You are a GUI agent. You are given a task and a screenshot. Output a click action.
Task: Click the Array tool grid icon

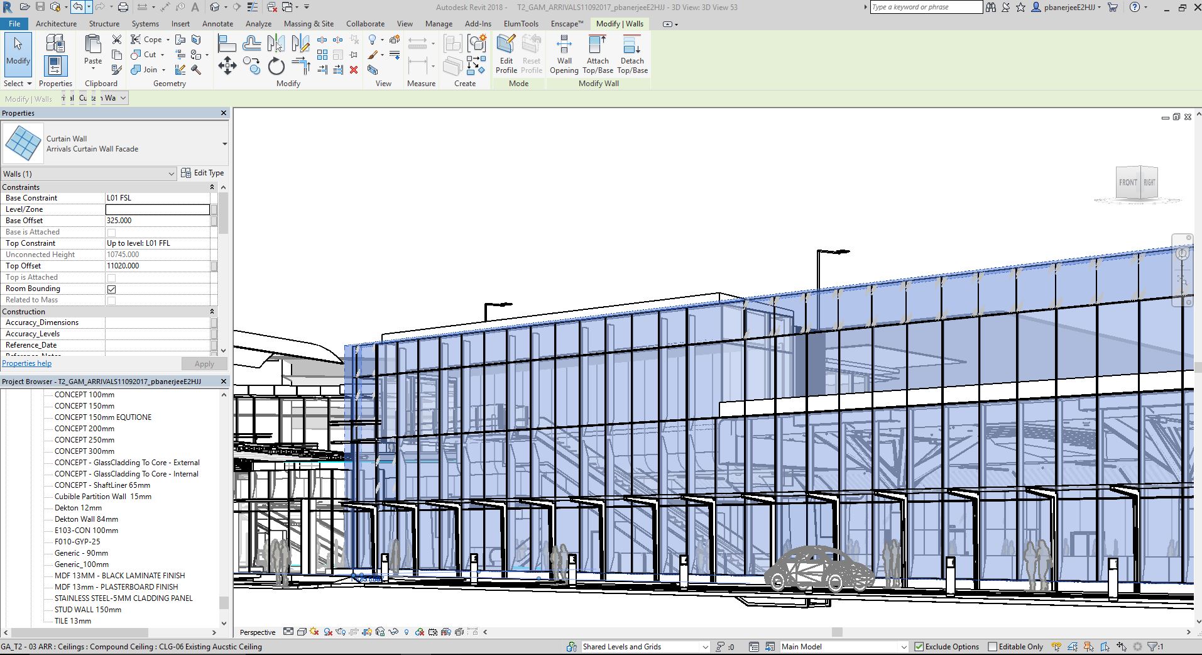coord(322,55)
